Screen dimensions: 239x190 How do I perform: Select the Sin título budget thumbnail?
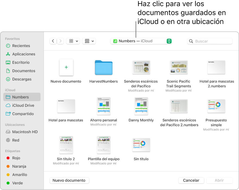pyautogui.click(x=141, y=145)
